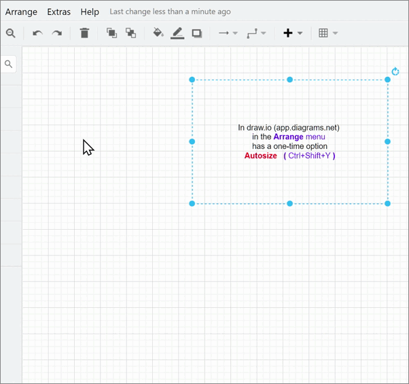Click the right-middle resize handle

(x=388, y=141)
